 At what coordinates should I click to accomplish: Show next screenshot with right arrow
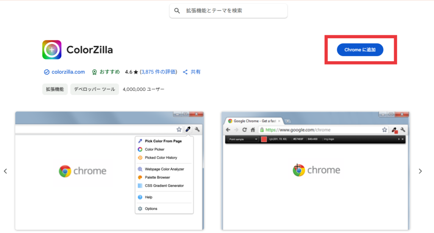point(420,171)
